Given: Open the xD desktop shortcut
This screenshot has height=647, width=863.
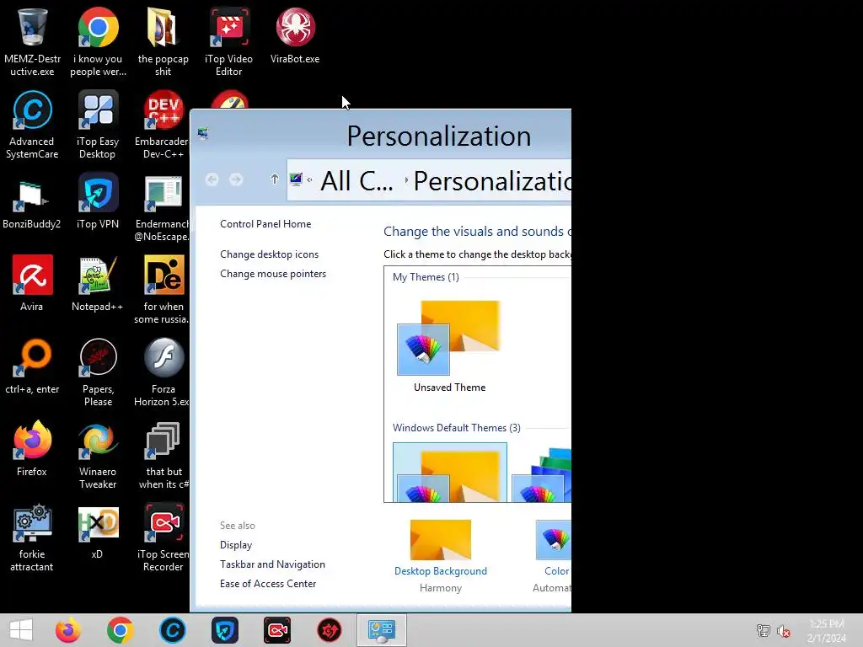Looking at the screenshot, I should click(98, 532).
